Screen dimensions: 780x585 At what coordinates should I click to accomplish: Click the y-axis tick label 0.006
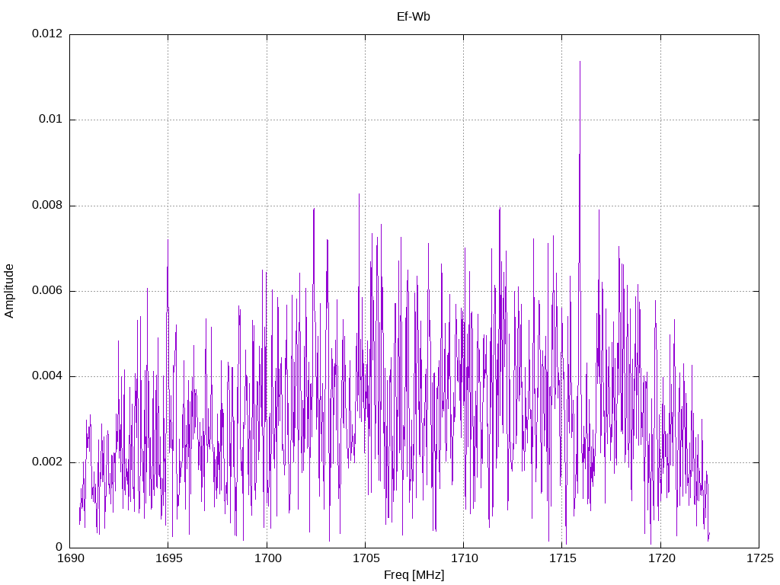pos(47,290)
